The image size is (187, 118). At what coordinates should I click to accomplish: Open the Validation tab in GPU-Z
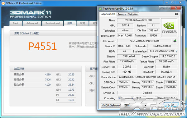tap(133, 14)
